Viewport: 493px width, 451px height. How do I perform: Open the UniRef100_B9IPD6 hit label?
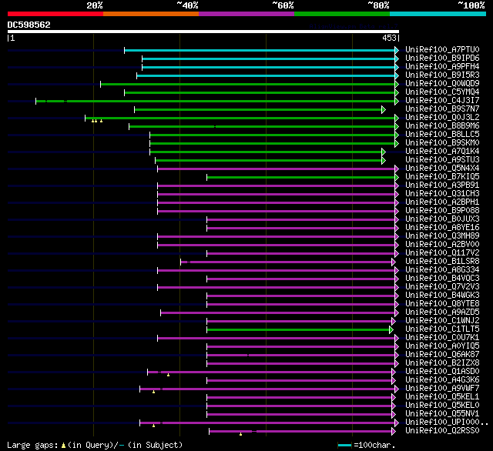pos(442,58)
